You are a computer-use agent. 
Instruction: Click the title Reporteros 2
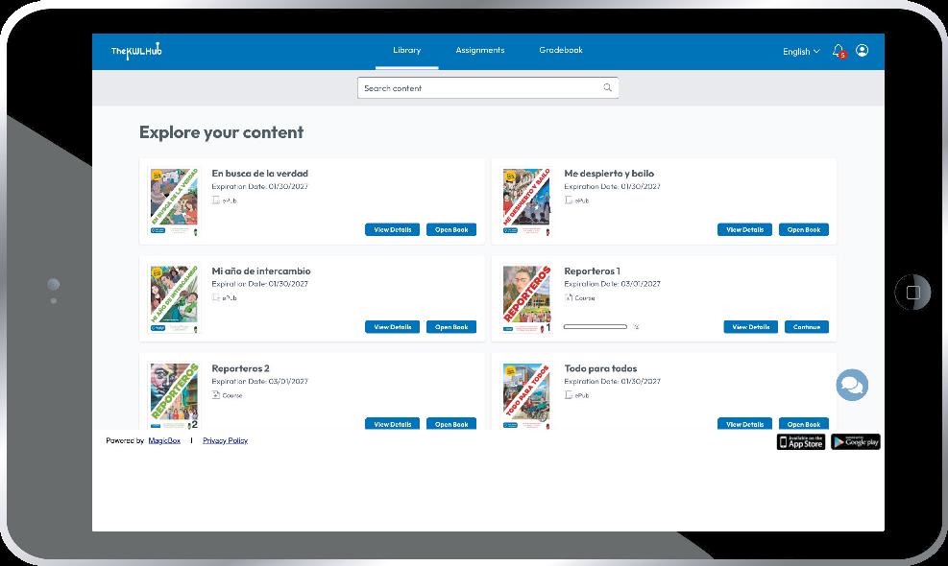click(x=241, y=368)
